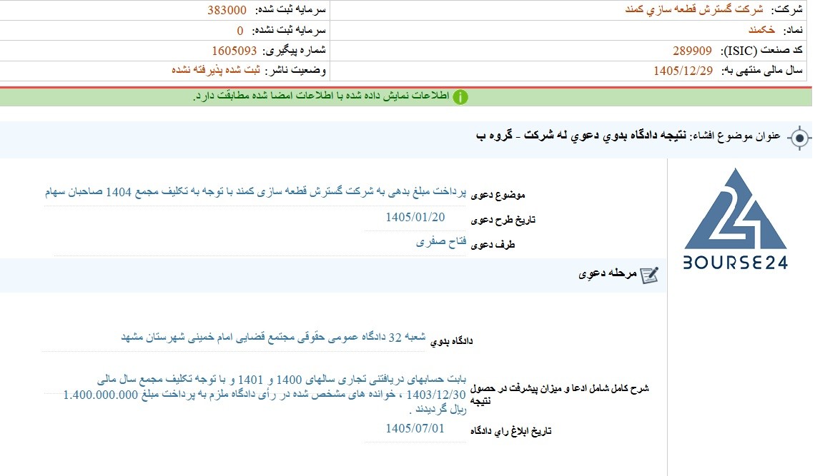The height and width of the screenshot is (476, 815).
Task: Click the label دادگاه بدوي
Action: click(x=451, y=341)
